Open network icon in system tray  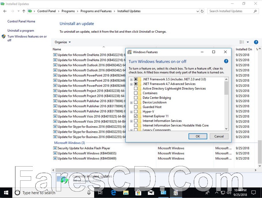tap(223, 193)
